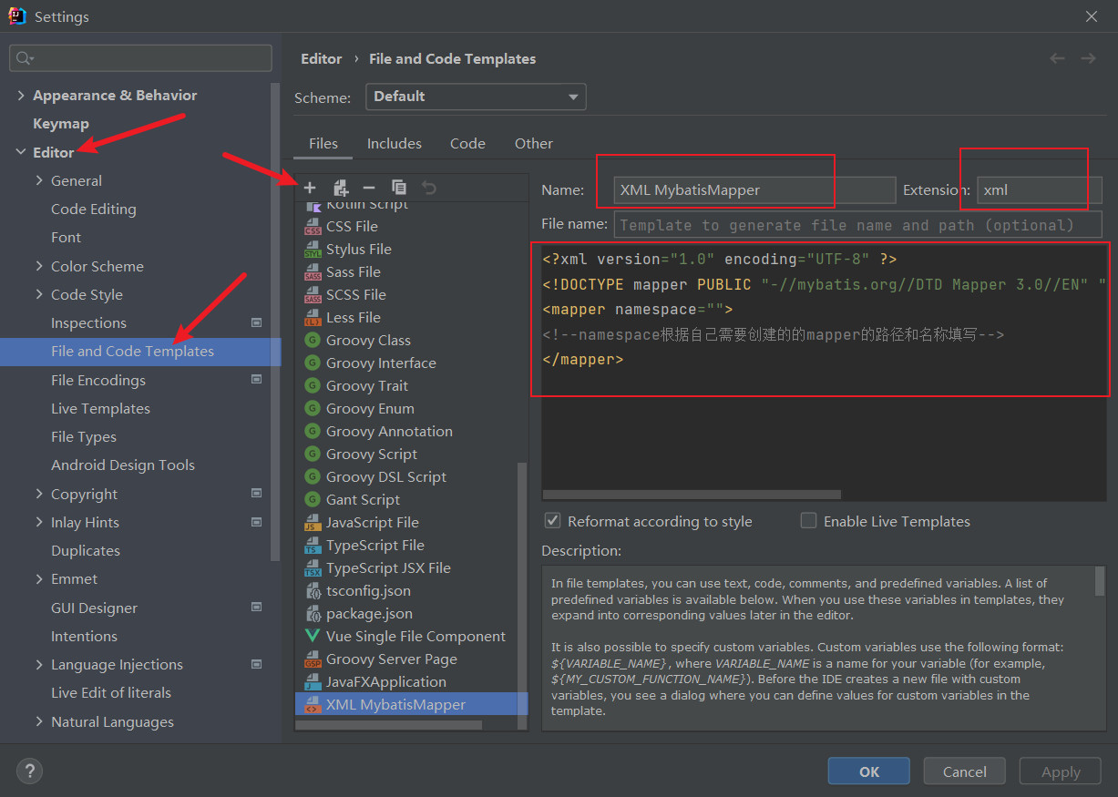1118x797 pixels.
Task: Select SCSS File template icon
Action: tap(313, 295)
